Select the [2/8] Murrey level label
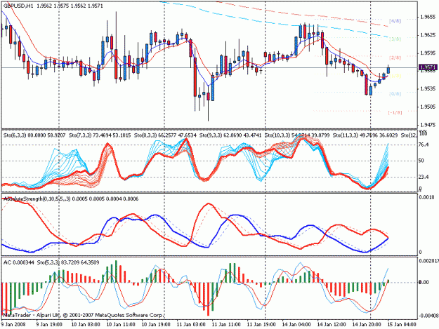The height and width of the screenshot is (329, 439). coord(395,58)
